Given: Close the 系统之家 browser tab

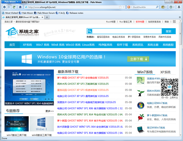Looking at the screenshot, I should pyautogui.click(x=42, y=17).
